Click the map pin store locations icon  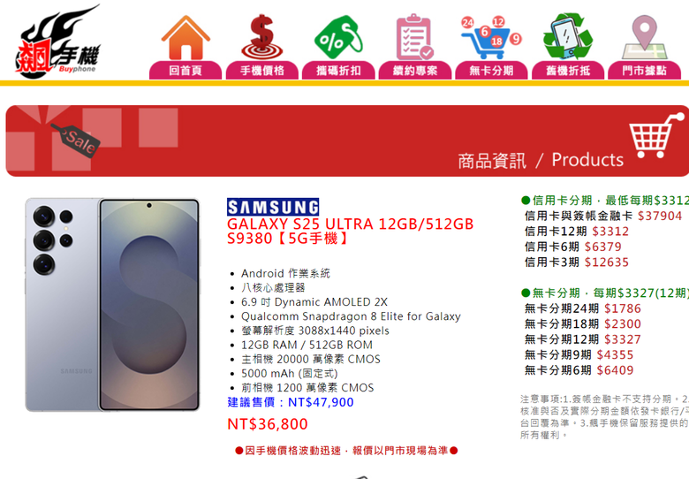(x=644, y=37)
